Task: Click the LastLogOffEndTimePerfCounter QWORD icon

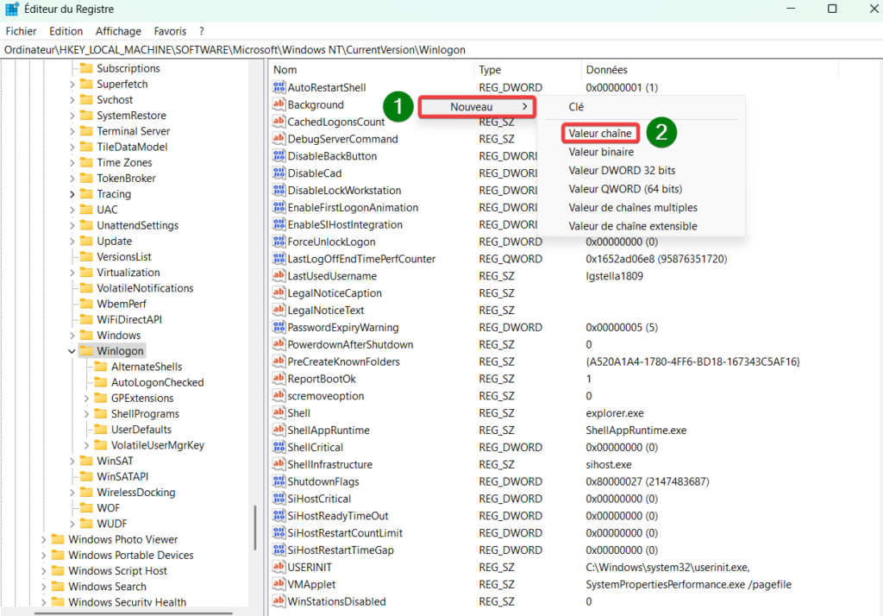Action: point(279,259)
